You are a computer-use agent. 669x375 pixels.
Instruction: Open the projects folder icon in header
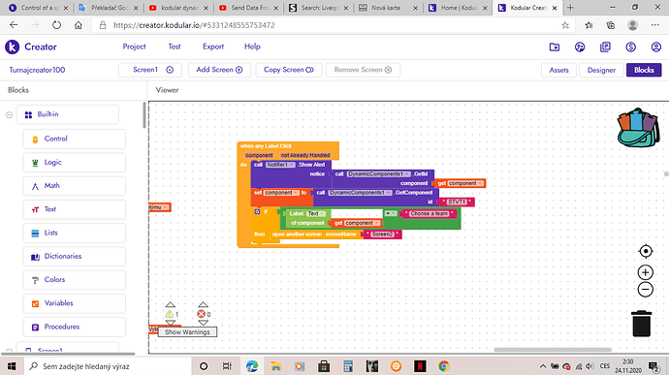coord(555,47)
